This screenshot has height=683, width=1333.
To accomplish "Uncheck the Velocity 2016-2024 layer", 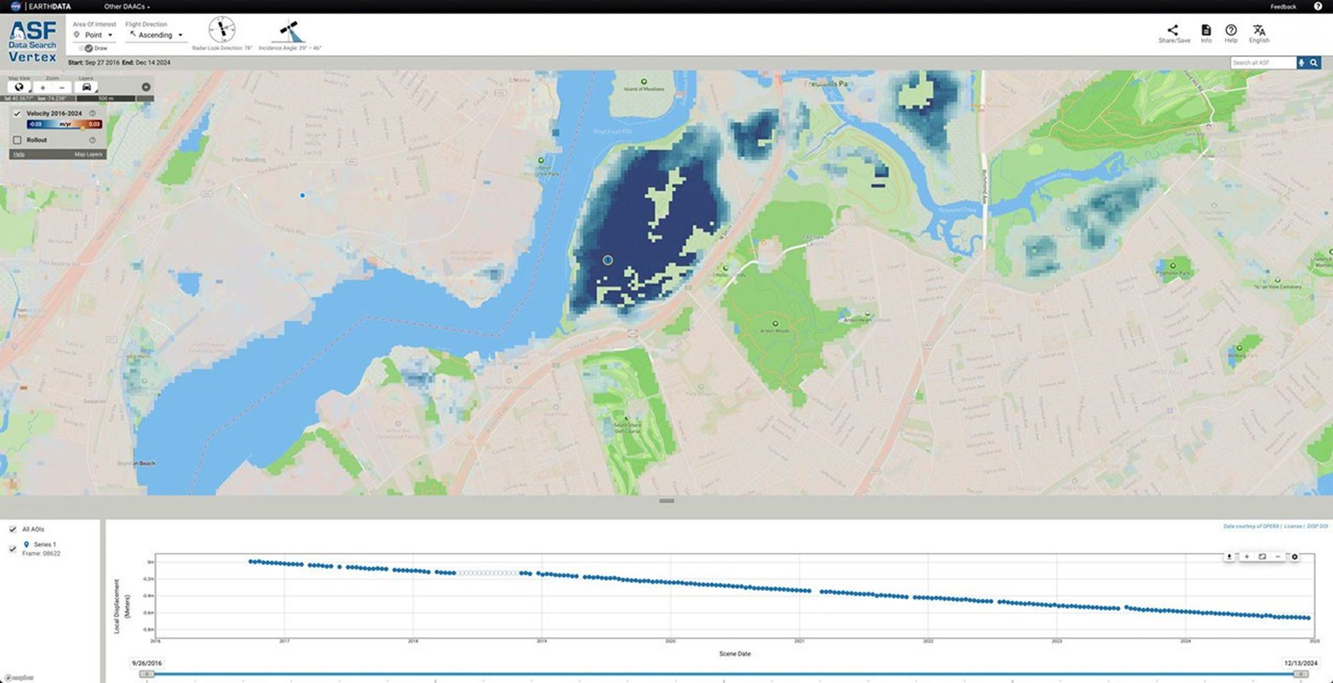I will point(19,112).
